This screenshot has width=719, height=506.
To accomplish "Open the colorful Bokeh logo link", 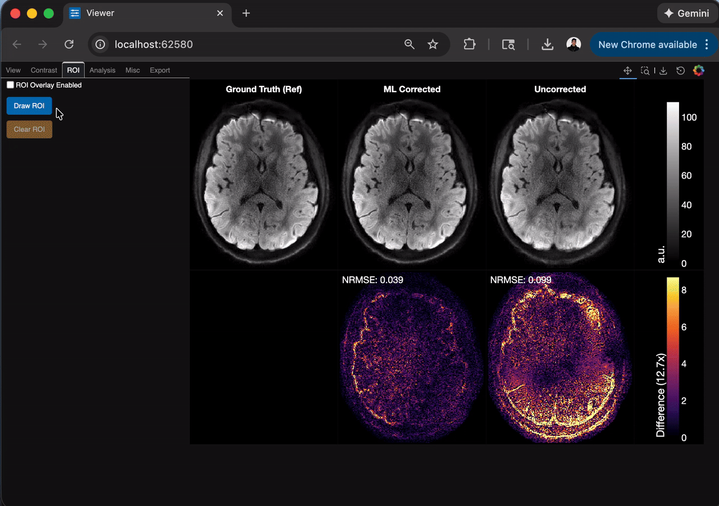I will click(698, 71).
